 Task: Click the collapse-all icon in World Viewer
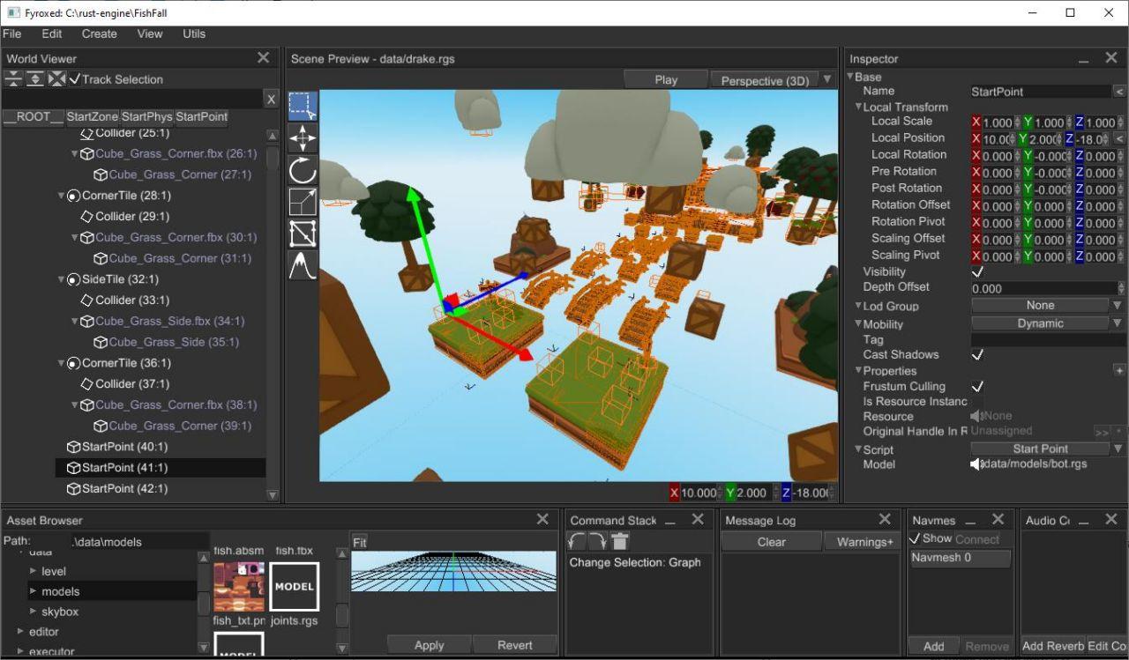pos(13,78)
